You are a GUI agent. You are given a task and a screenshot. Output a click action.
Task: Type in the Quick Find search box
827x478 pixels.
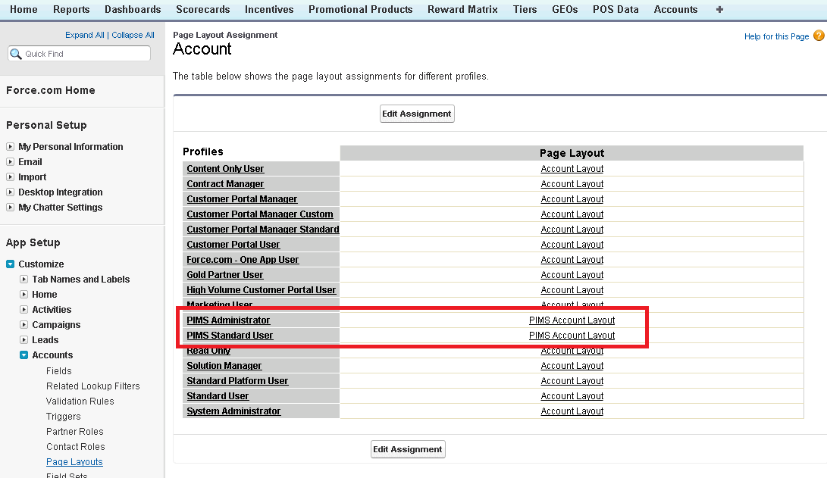(85, 54)
